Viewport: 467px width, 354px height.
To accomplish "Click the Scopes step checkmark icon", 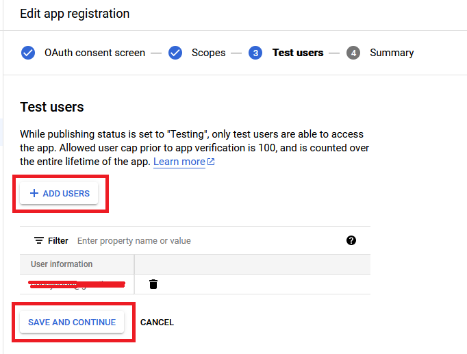I will (x=175, y=53).
